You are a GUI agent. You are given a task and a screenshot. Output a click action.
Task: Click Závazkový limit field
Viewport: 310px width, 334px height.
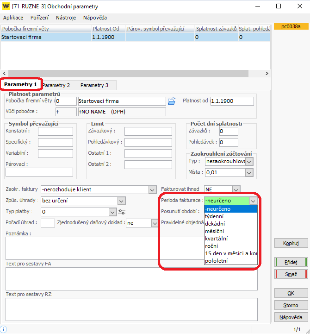click(x=149, y=131)
